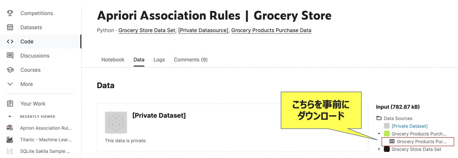The width and height of the screenshot is (458, 158).
Task: Expand the More sidebar menu
Action: point(10,84)
